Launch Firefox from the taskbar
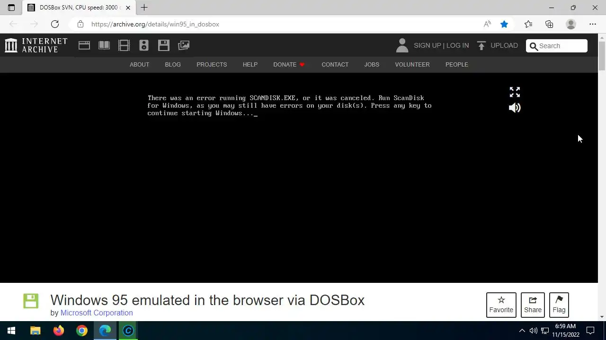Screen dimensions: 606x340 point(59,331)
